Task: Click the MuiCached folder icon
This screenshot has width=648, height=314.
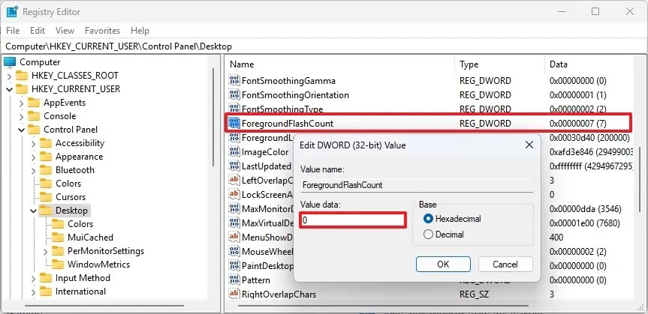Action: tap(58, 238)
